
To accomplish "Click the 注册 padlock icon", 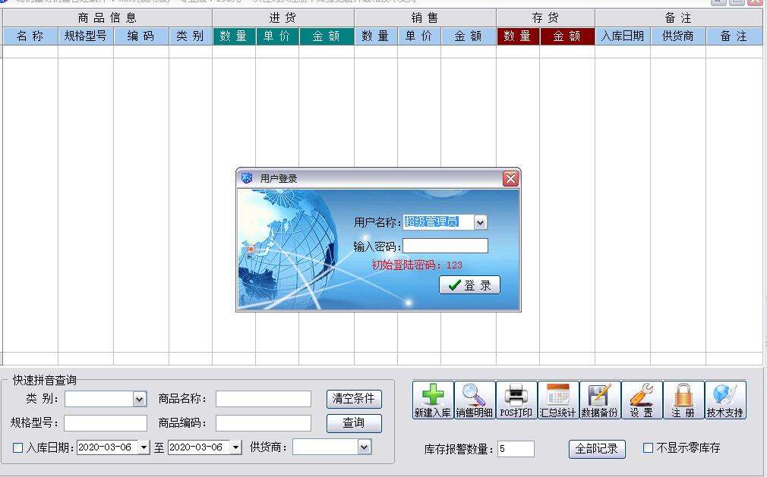I will tap(683, 400).
